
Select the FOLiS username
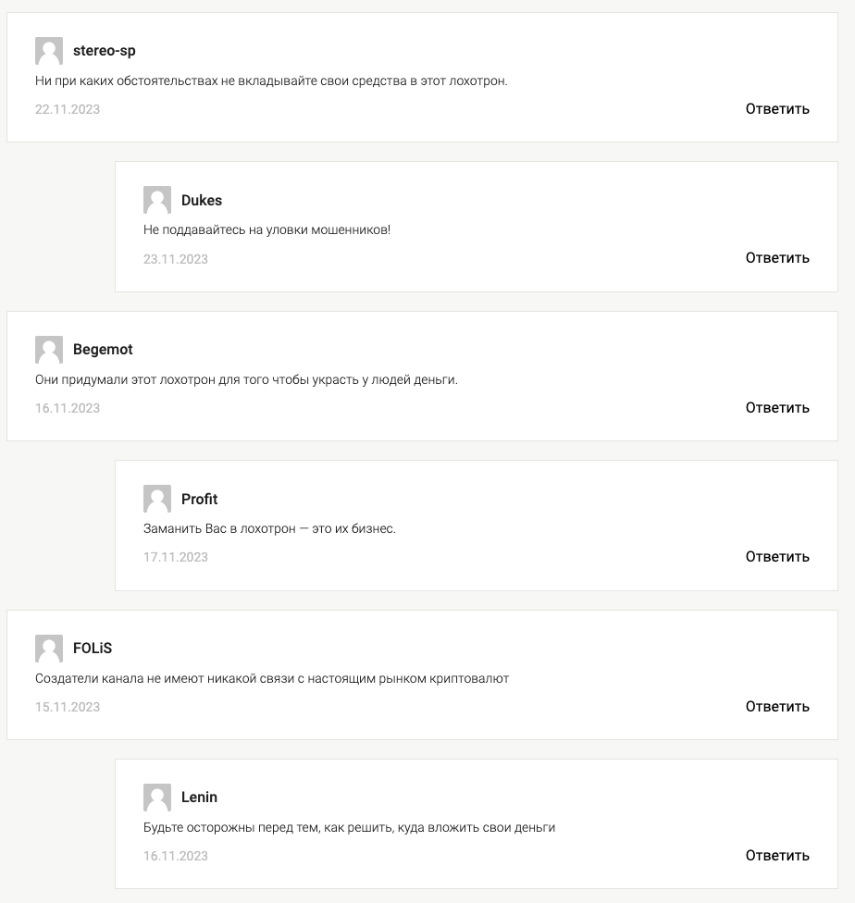coord(93,649)
